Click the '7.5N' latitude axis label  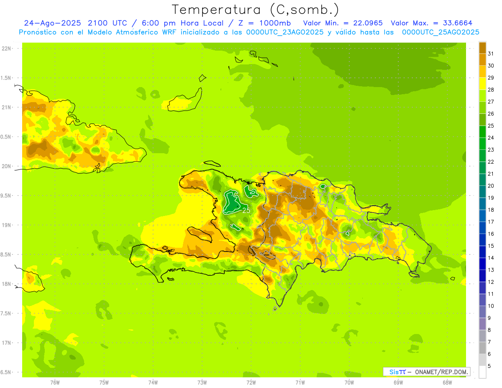coord(6,313)
